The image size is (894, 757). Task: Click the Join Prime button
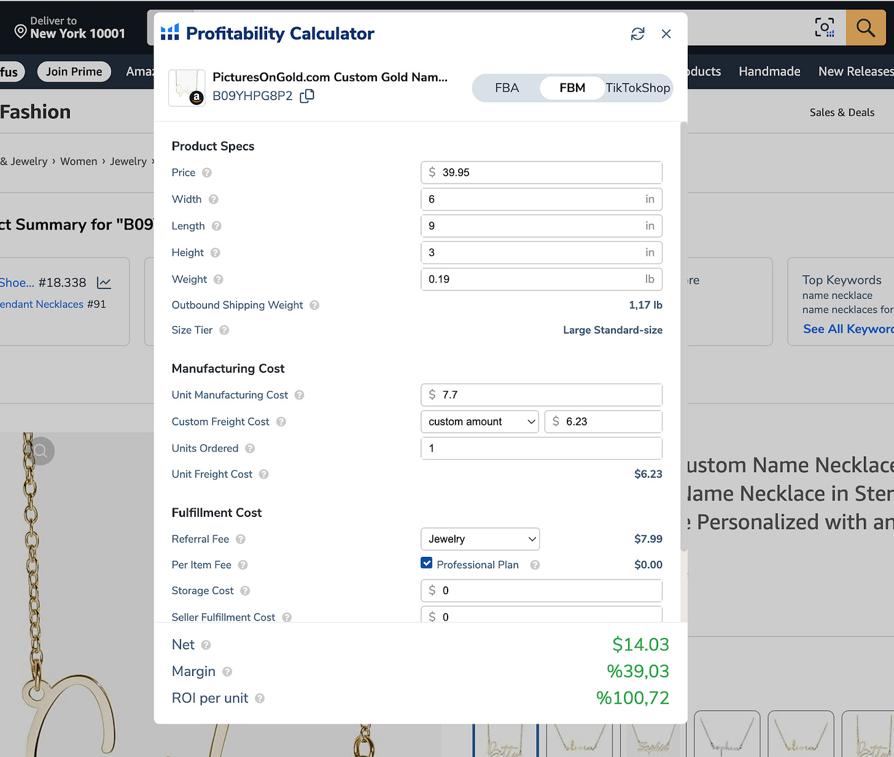tap(74, 72)
